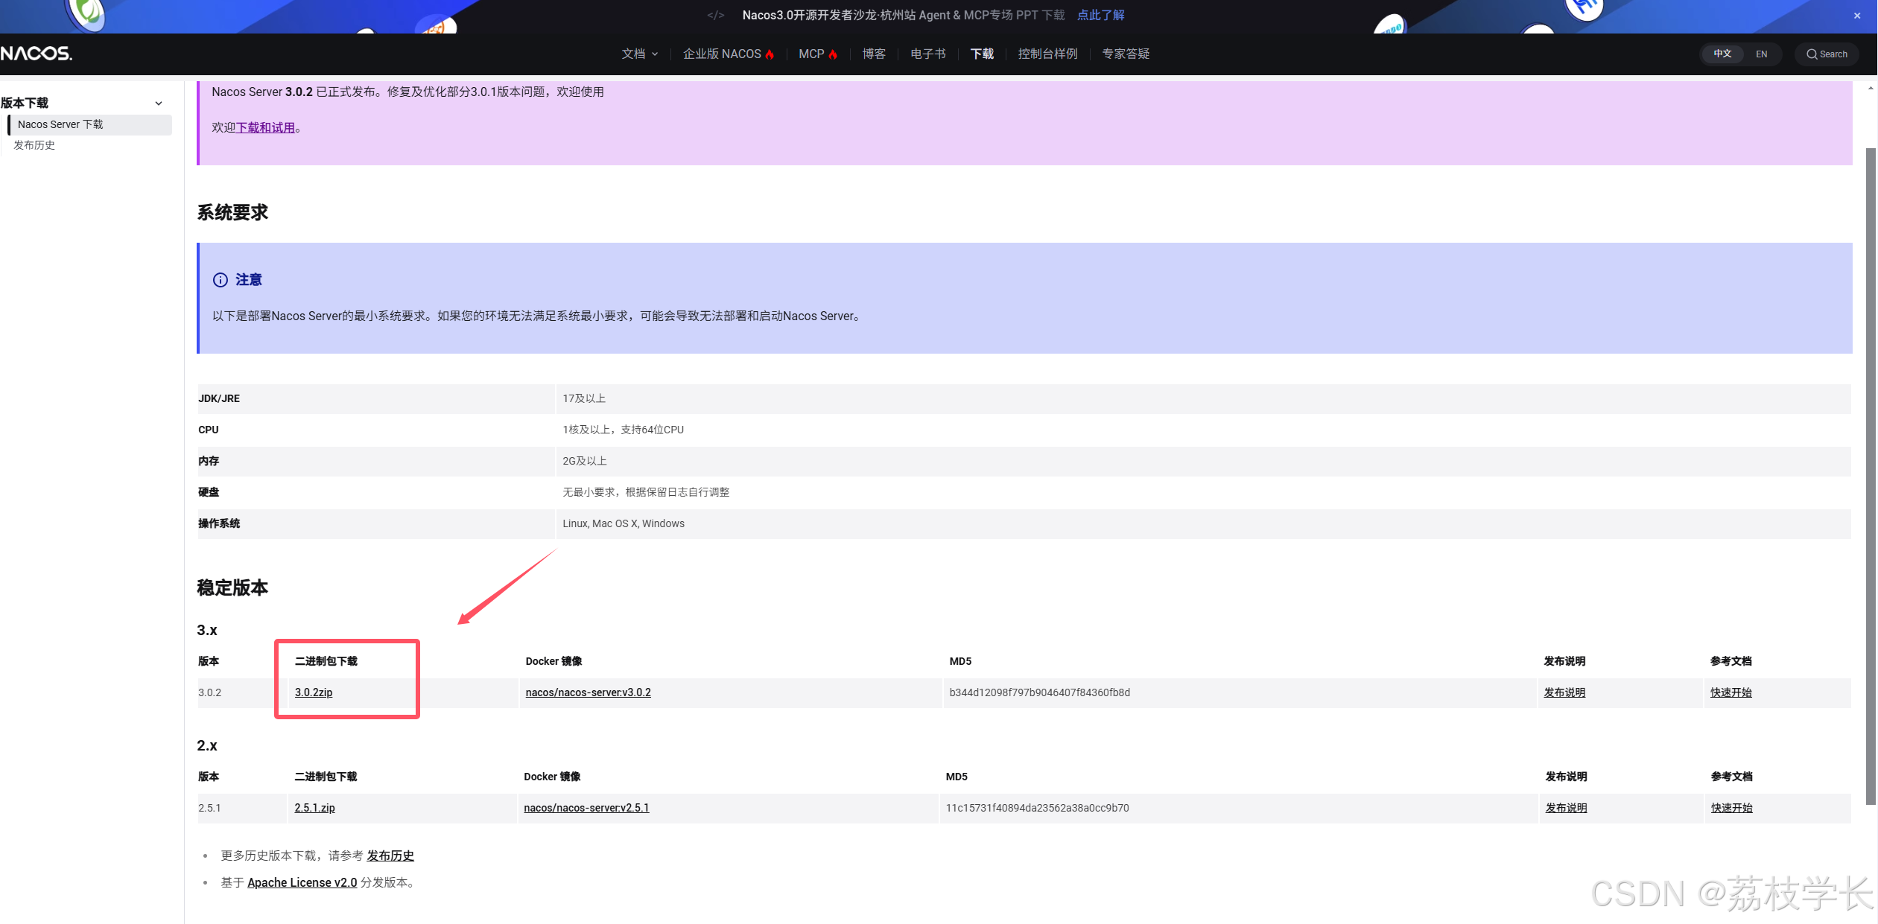Screen dimensions: 1878x924
Task: Open the nacos/nacos-server:v3.0.2 Docker image link
Action: pos(588,692)
